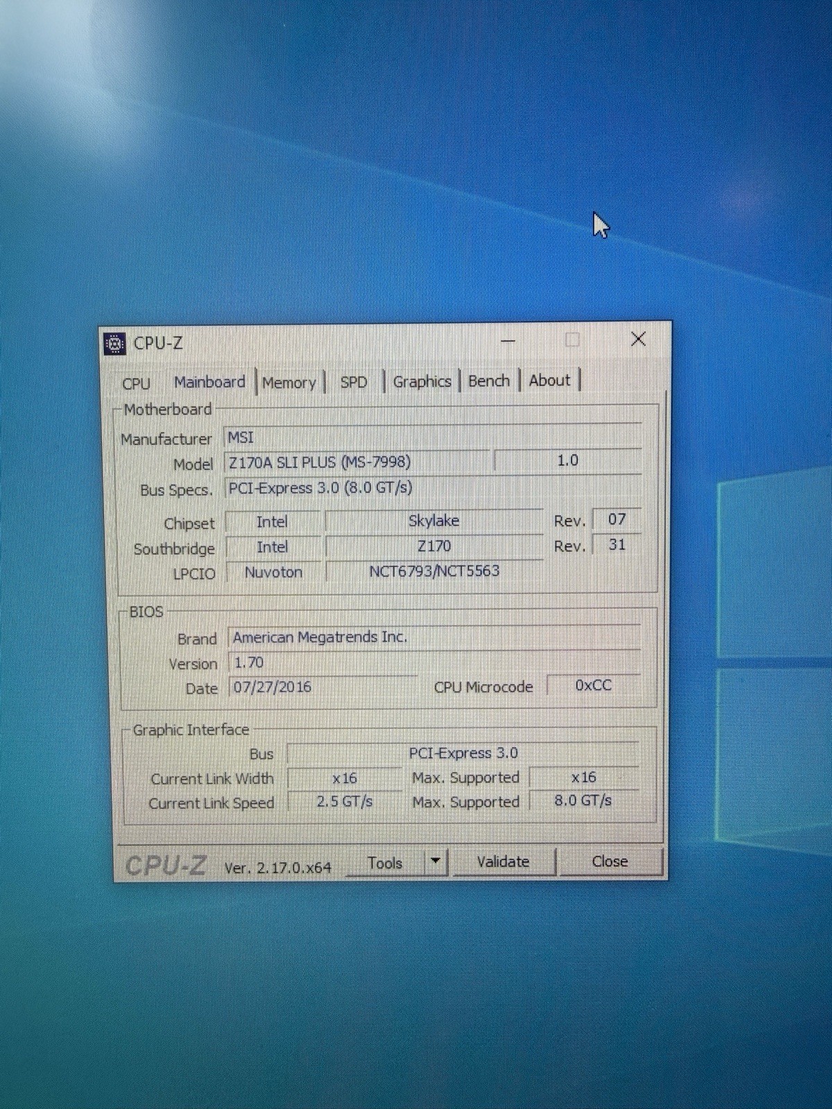Click BIOS brand American Megatrends Inc.
Viewport: 832px width, 1109px height.
[x=434, y=637]
